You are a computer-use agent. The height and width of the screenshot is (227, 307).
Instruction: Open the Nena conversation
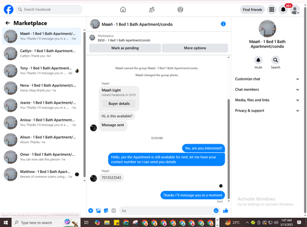(42, 88)
